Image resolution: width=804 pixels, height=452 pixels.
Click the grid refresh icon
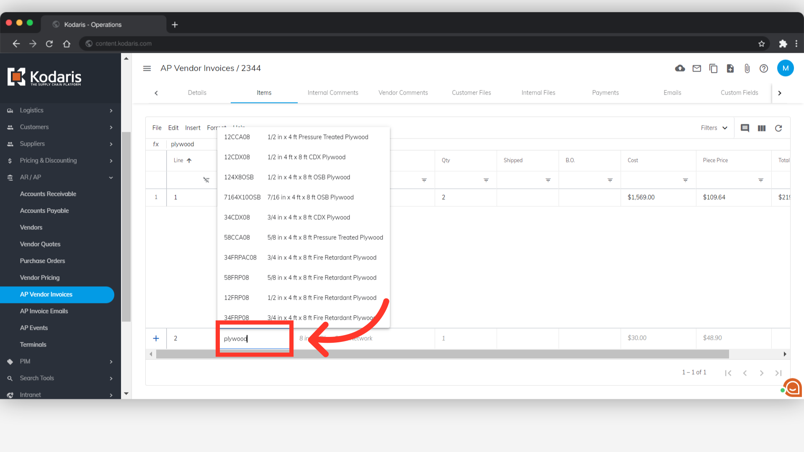coord(778,128)
